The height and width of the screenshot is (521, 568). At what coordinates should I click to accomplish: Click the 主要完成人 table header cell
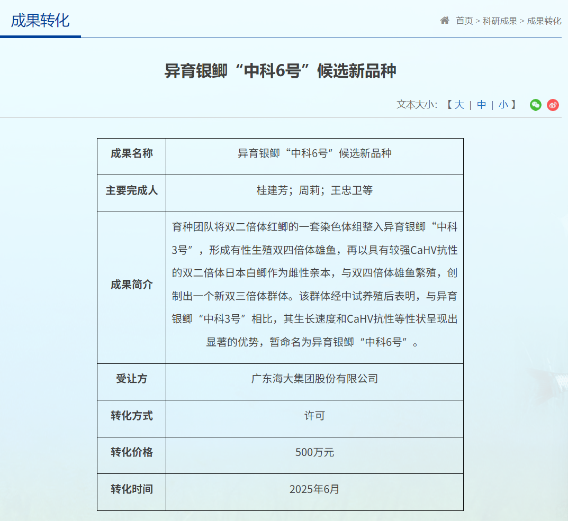pos(131,194)
